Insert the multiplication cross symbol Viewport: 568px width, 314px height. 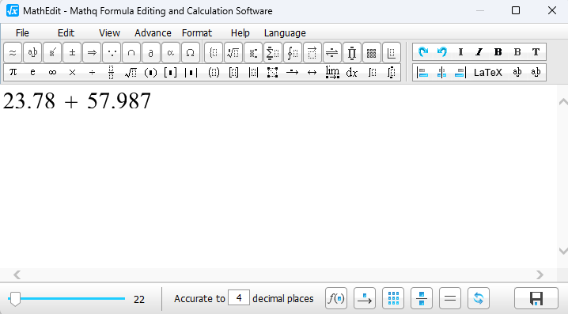pyautogui.click(x=73, y=73)
